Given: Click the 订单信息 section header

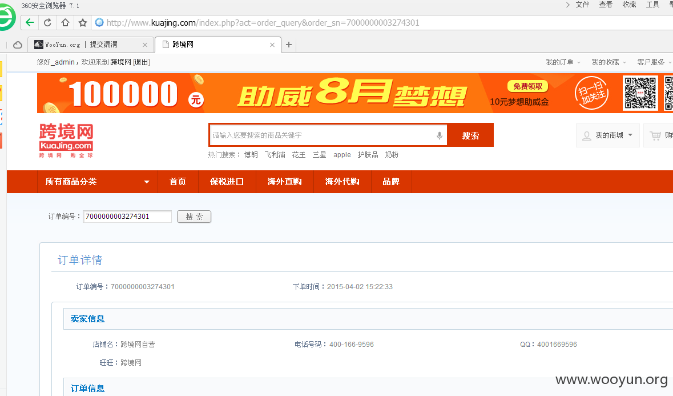Looking at the screenshot, I should tap(87, 388).
